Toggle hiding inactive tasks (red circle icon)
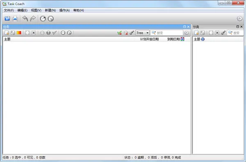Image resolution: width=246 pixels, height=162 pixels. 126,33
